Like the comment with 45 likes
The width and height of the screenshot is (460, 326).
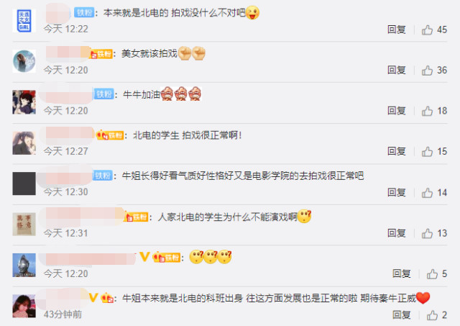point(427,30)
